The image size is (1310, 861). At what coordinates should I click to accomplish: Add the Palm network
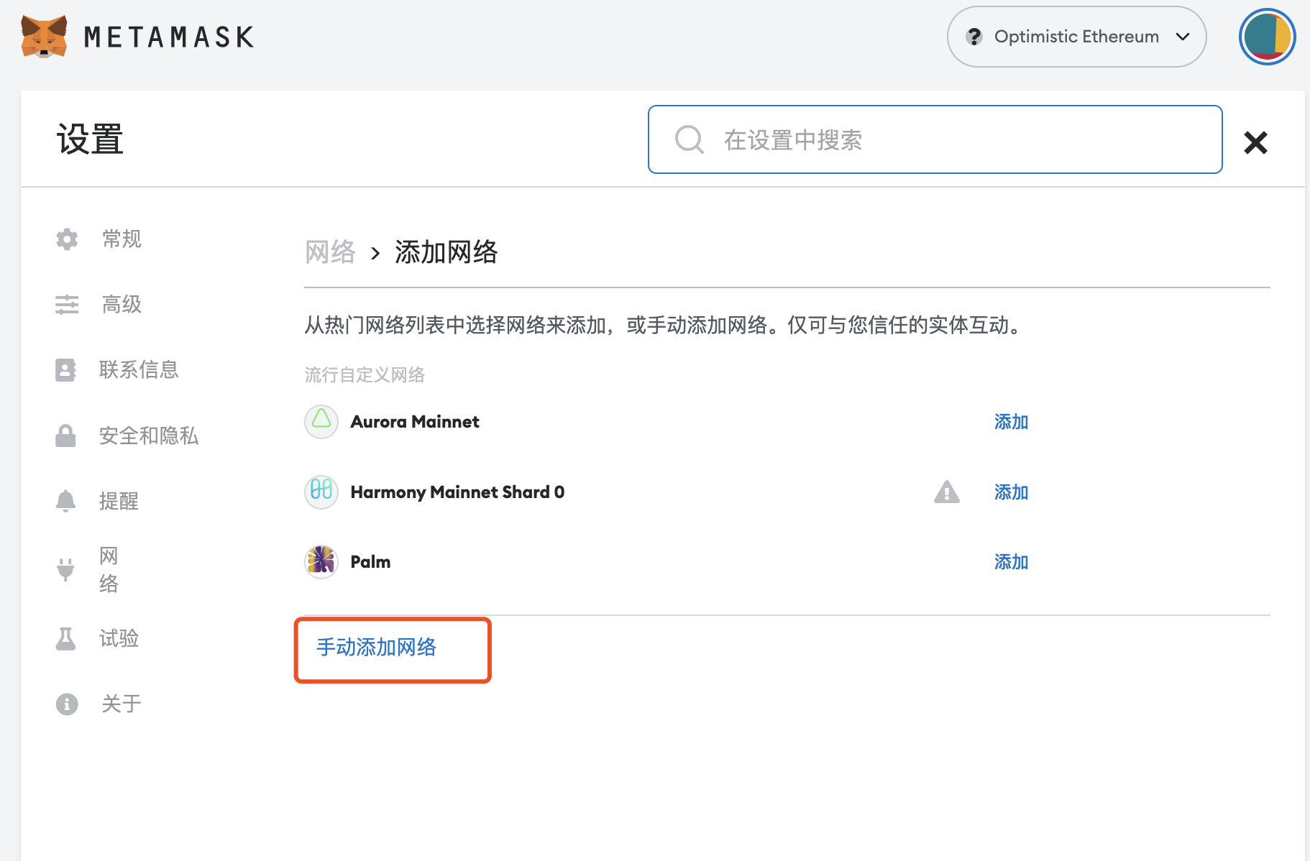coord(1011,562)
